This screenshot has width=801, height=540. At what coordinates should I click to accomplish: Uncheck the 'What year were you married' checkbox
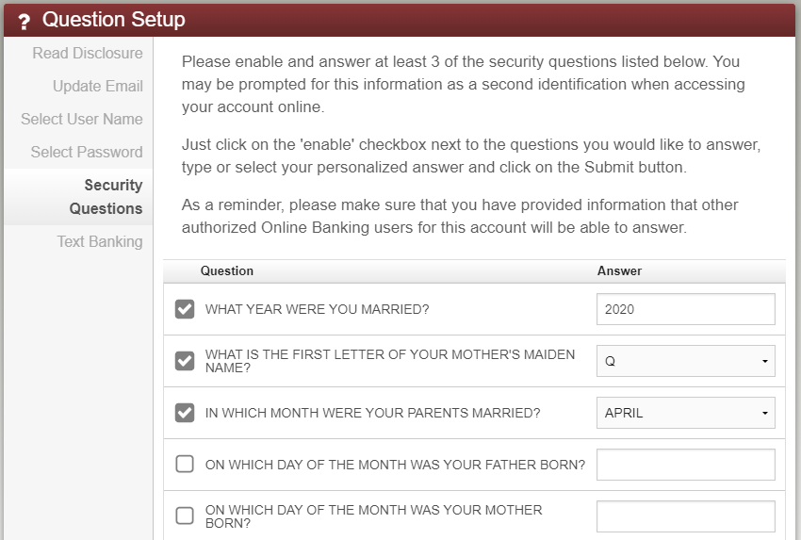[185, 309]
